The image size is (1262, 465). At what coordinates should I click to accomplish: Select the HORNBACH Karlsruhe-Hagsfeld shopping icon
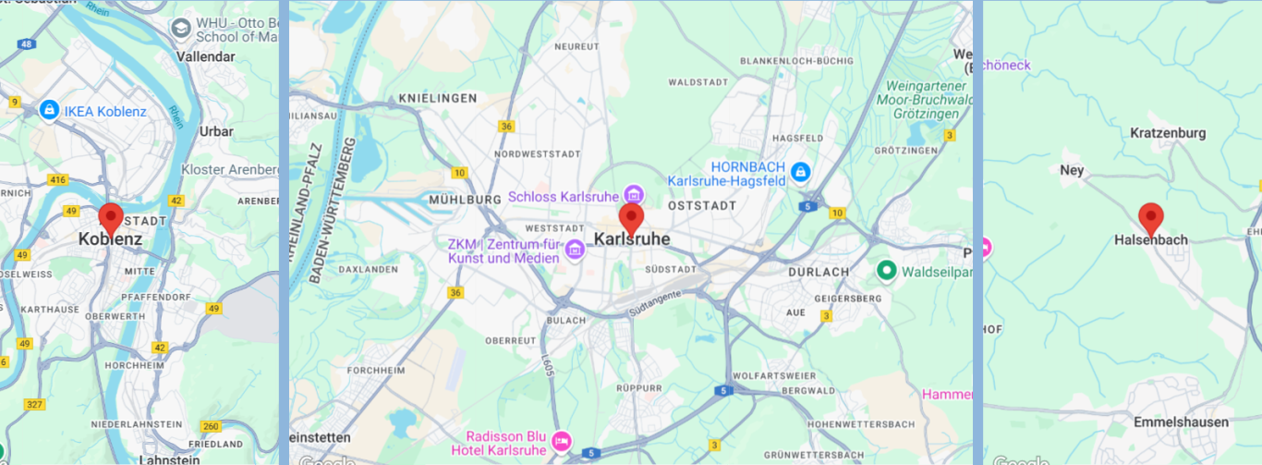[x=800, y=171]
